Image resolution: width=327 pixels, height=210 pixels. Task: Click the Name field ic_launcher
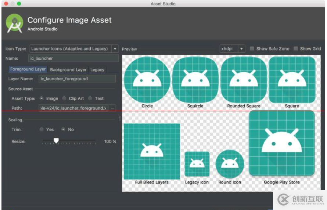[x=73, y=58]
